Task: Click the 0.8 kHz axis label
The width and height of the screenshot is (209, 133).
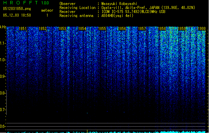Action: tap(3, 93)
